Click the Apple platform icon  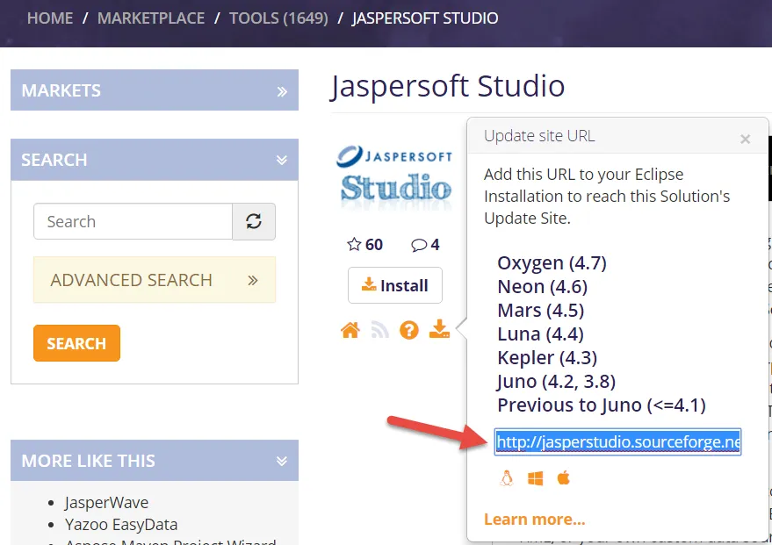(x=564, y=477)
